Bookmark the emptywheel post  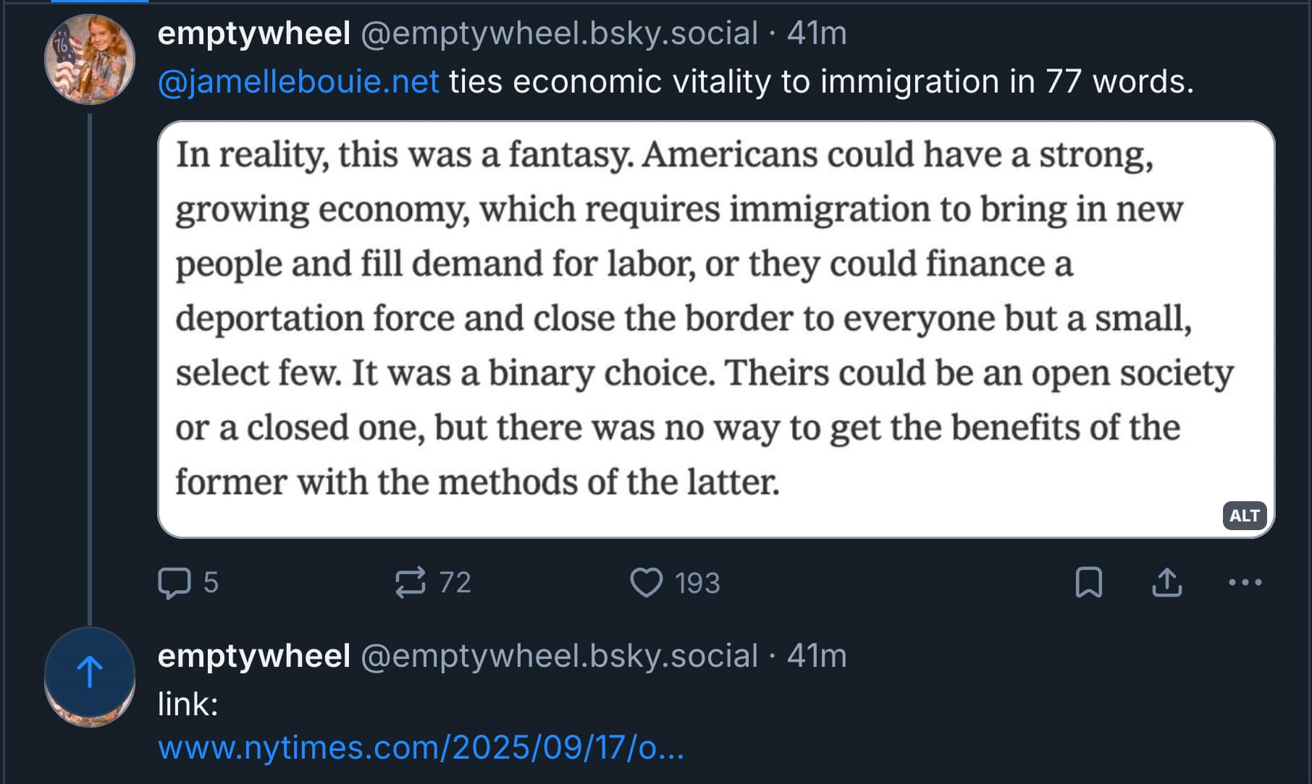click(1088, 583)
